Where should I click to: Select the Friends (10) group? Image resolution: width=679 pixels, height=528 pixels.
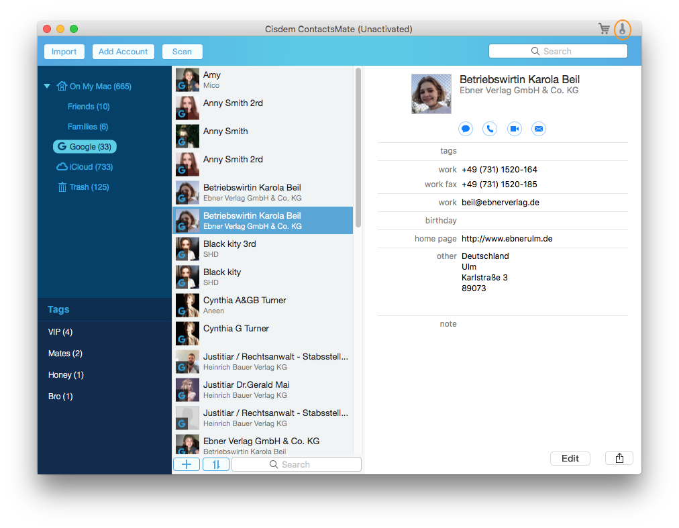[x=89, y=107]
